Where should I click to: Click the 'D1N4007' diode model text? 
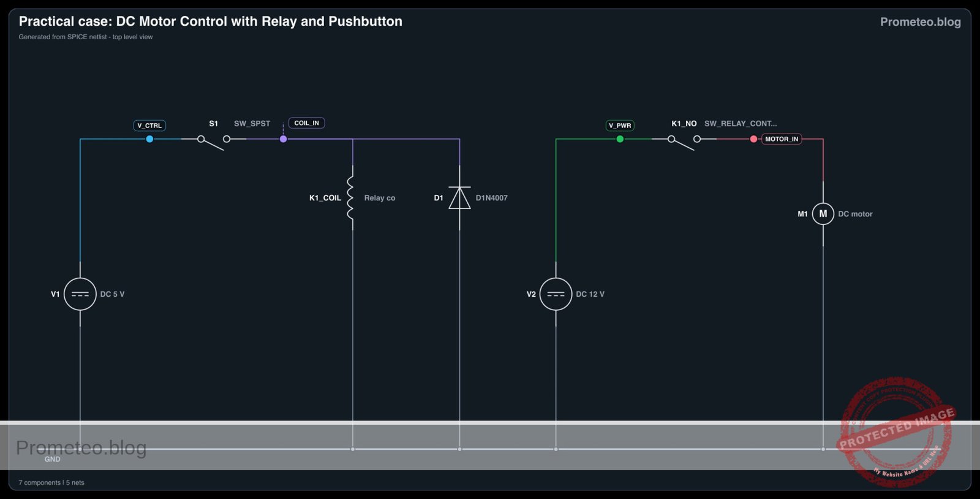(491, 198)
